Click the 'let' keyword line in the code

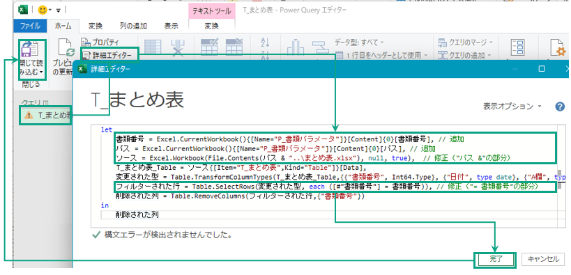coord(107,129)
